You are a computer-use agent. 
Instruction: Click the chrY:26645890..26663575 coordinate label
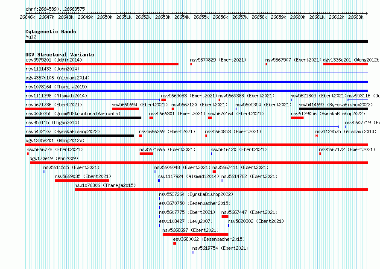55,9
